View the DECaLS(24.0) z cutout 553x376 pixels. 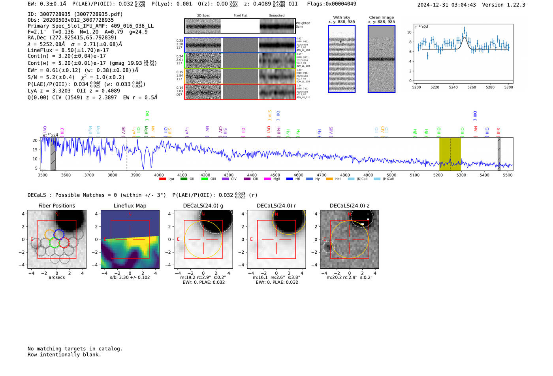click(x=350, y=239)
